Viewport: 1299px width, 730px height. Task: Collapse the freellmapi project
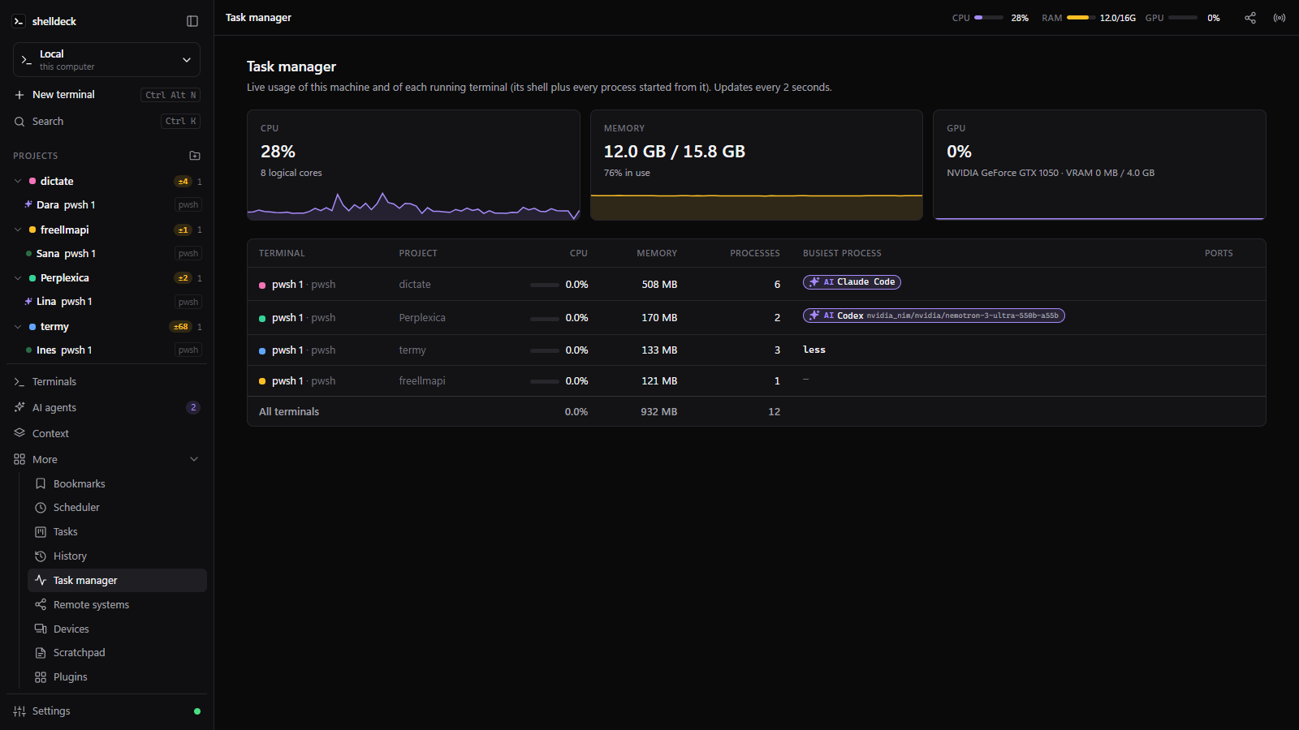click(x=18, y=230)
